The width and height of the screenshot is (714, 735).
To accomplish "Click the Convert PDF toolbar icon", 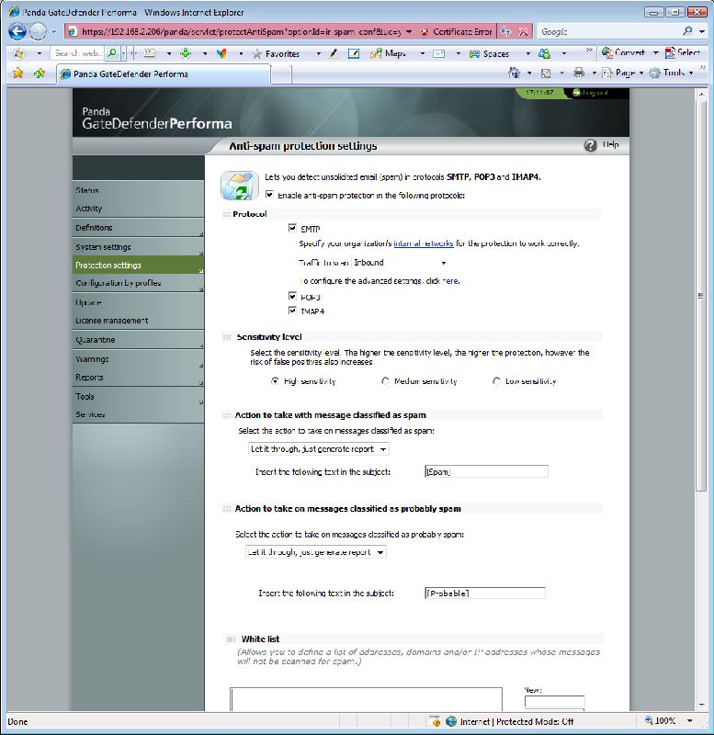I will (624, 52).
